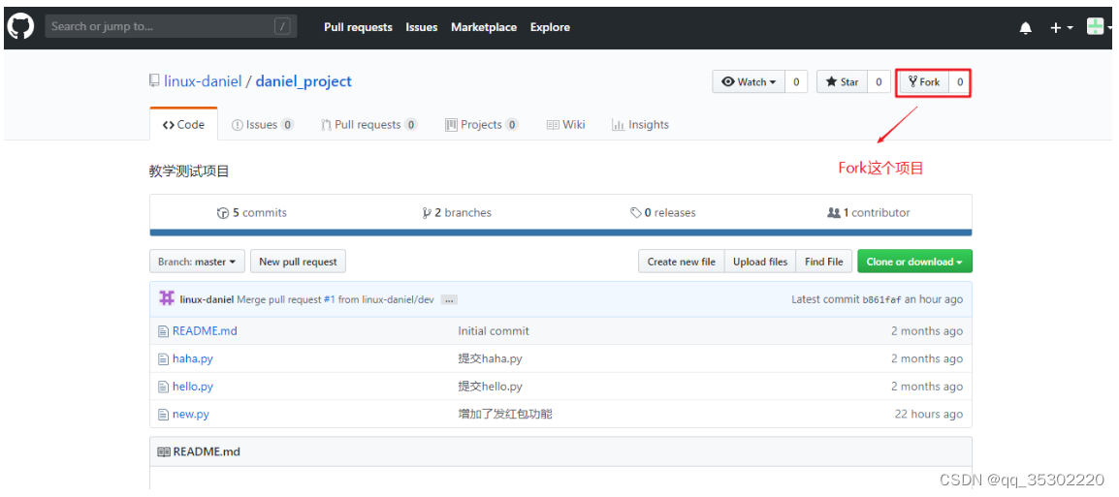Switch to the repository Pull requests tab
Viewport: 1119px width, 497px height.
(368, 125)
